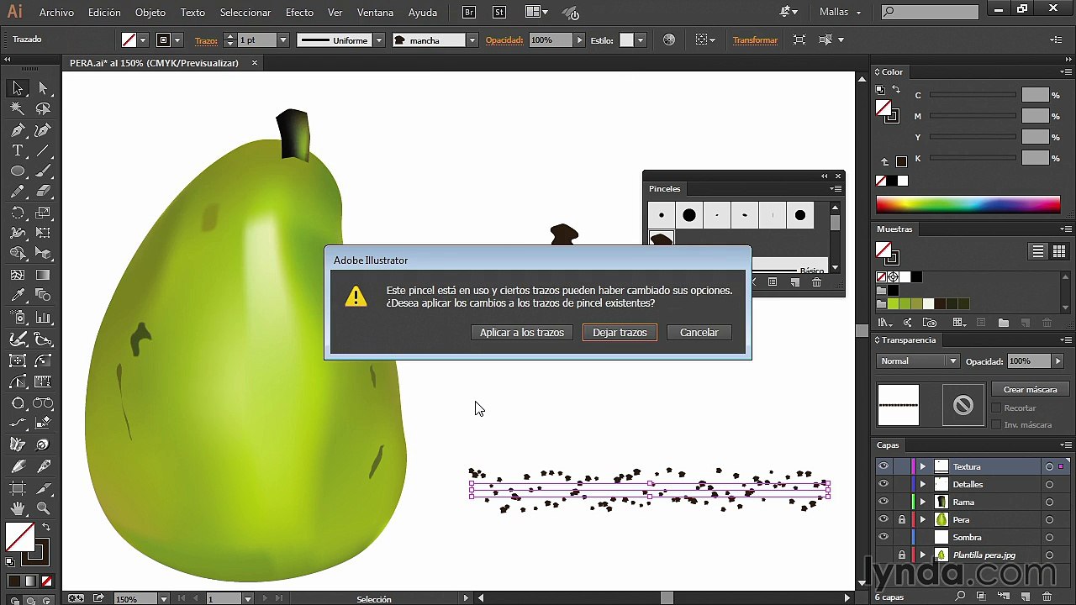Image resolution: width=1076 pixels, height=605 pixels.
Task: Open the Mallas workspace switcher
Action: point(841,13)
